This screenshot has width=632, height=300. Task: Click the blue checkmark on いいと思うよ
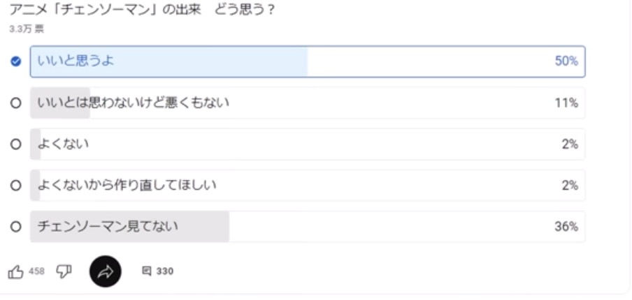(x=15, y=61)
